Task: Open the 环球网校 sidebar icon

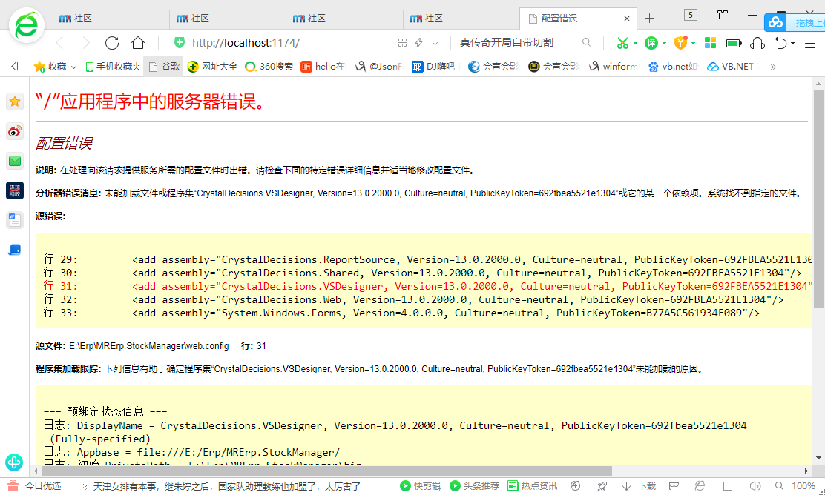Action: pos(15,190)
